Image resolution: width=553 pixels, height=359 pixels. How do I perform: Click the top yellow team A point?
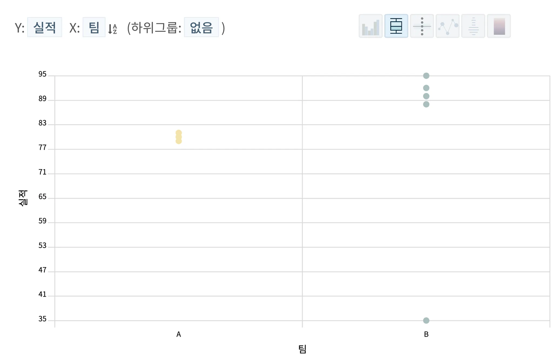pos(178,133)
